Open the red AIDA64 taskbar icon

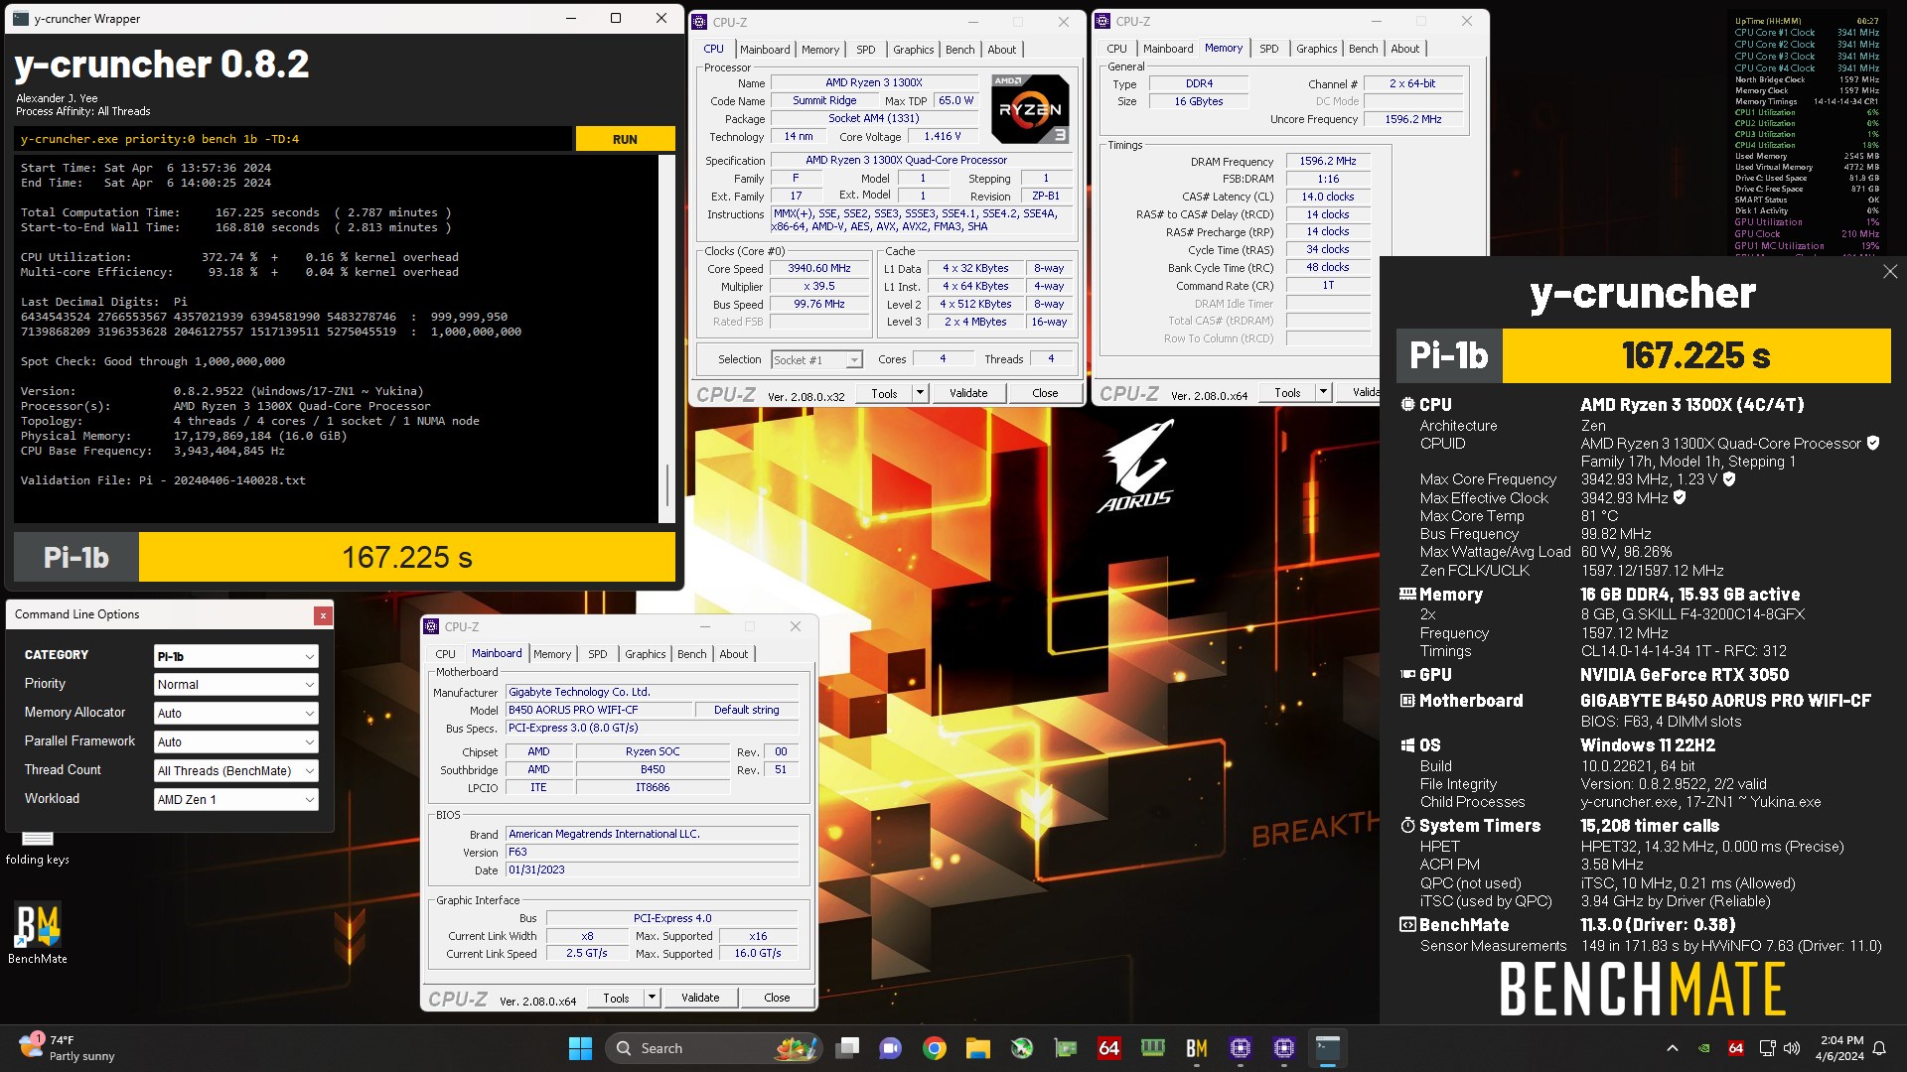(1108, 1048)
